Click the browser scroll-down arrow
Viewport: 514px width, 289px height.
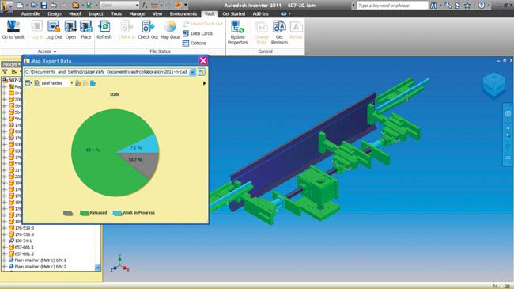point(97,268)
